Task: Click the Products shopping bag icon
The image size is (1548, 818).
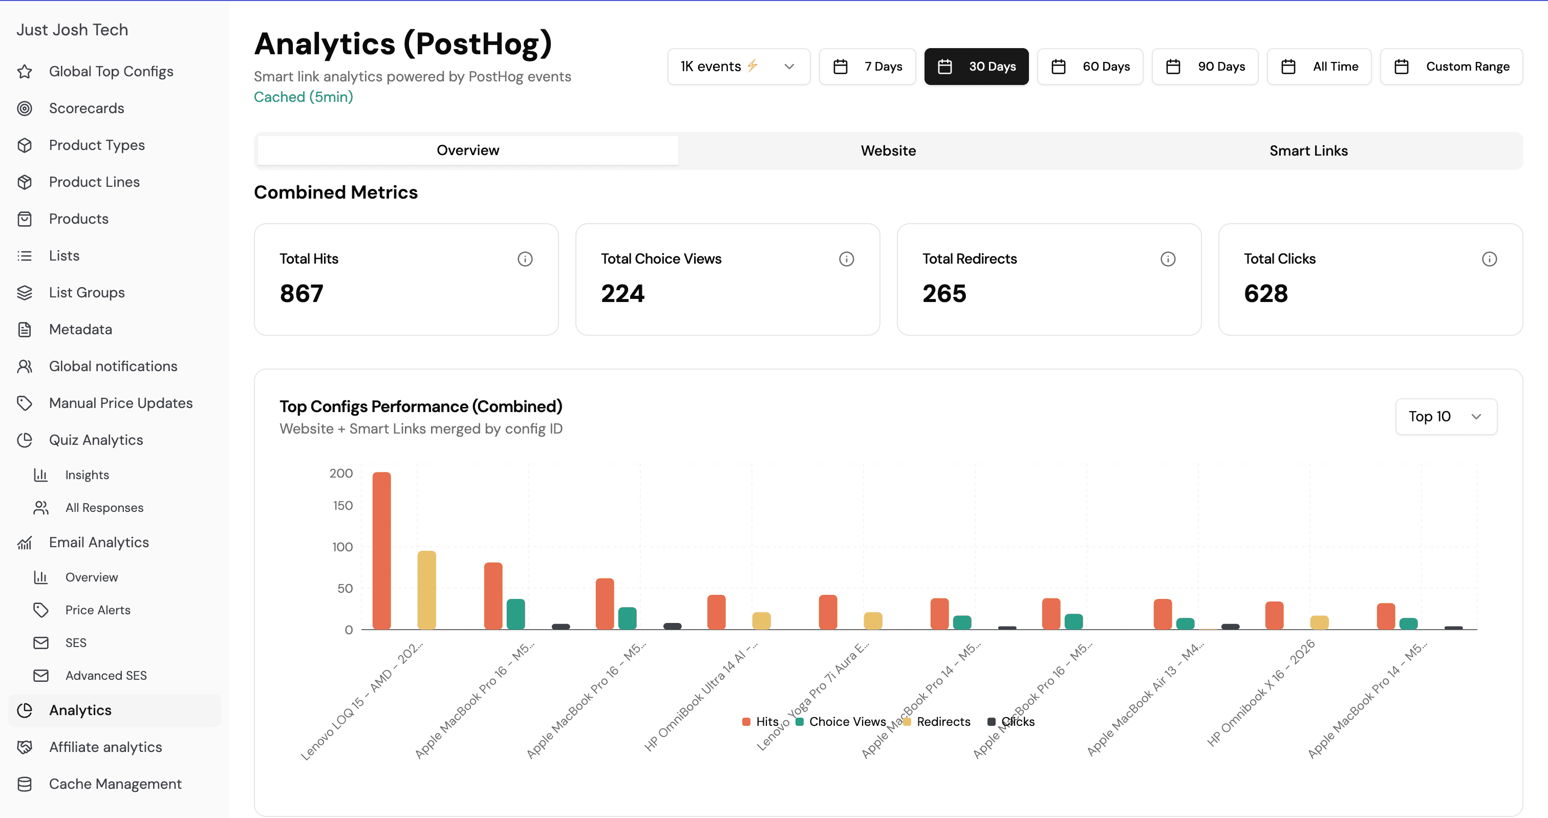Action: tap(25, 219)
